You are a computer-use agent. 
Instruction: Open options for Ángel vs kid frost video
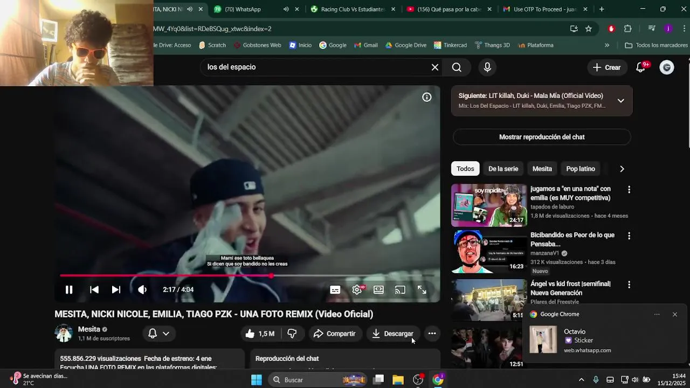[629, 285]
